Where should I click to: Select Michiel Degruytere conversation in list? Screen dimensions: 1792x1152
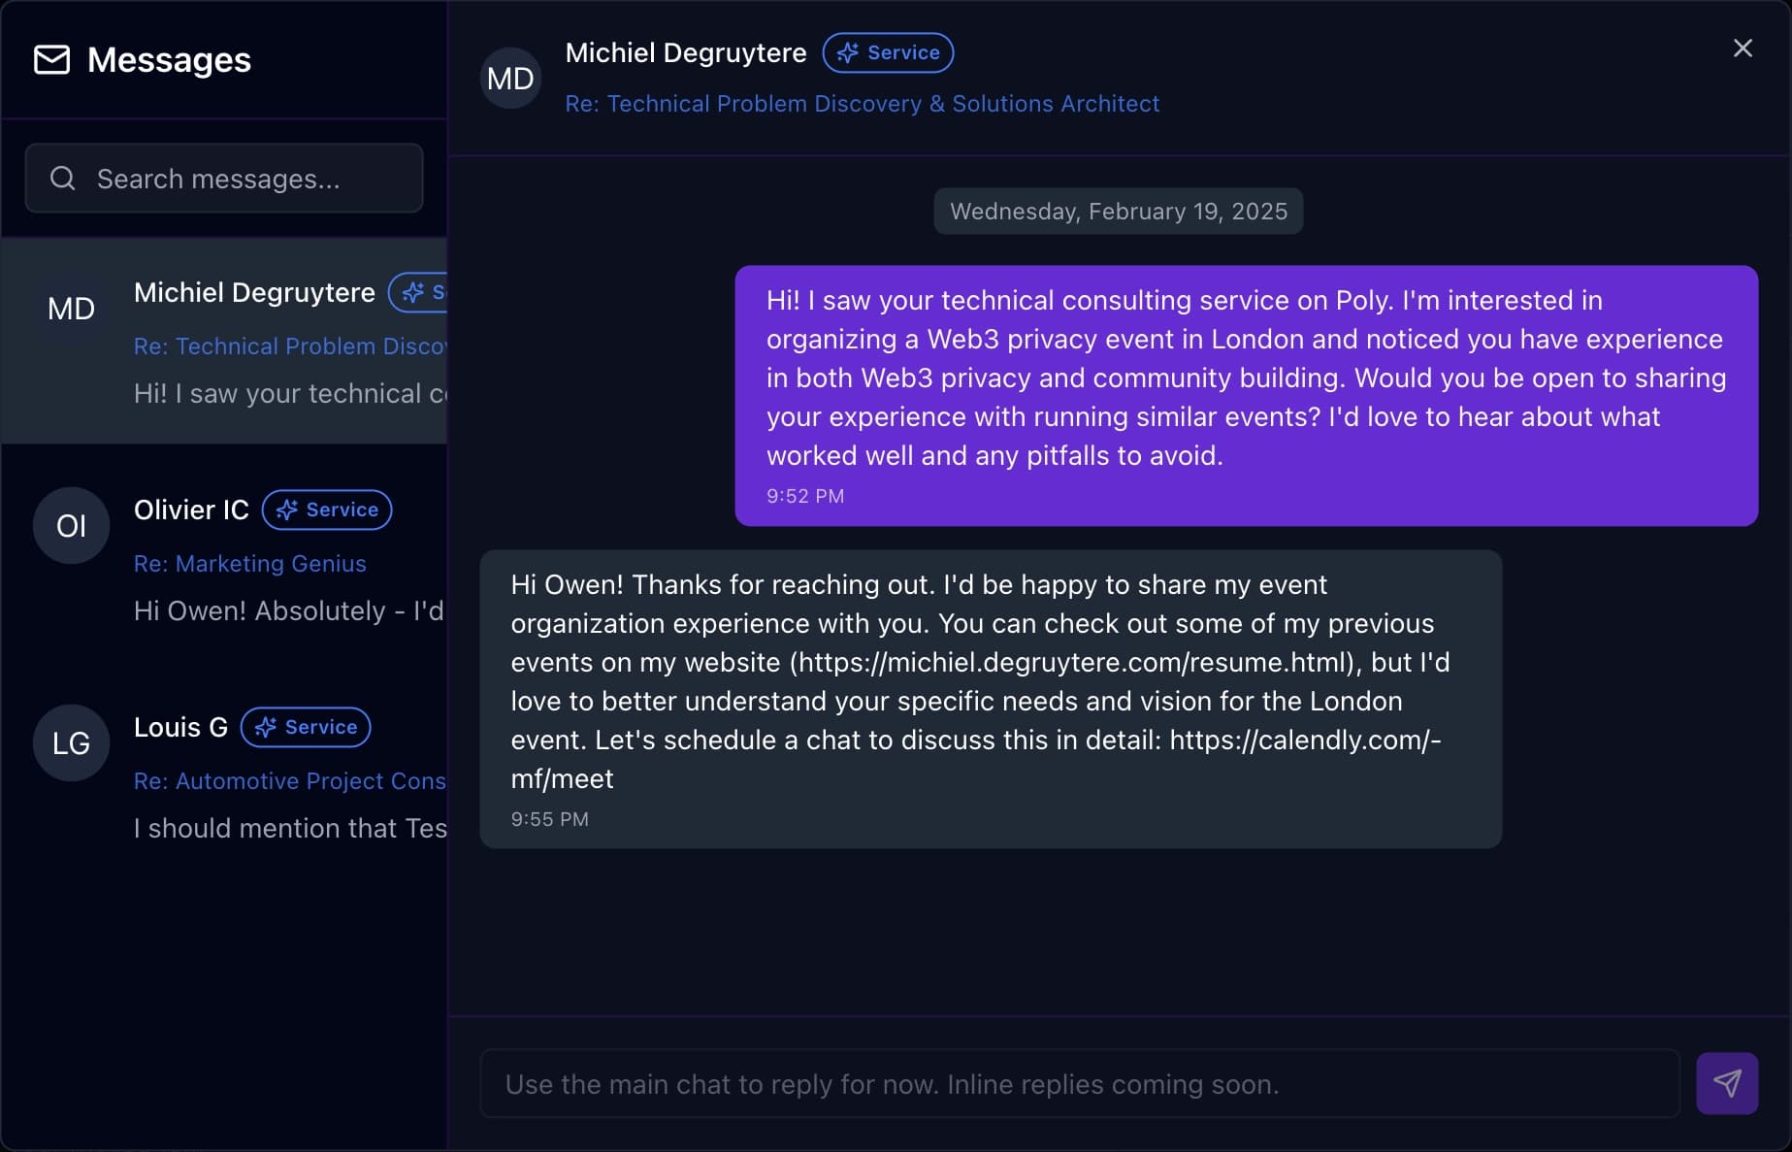tap(224, 341)
